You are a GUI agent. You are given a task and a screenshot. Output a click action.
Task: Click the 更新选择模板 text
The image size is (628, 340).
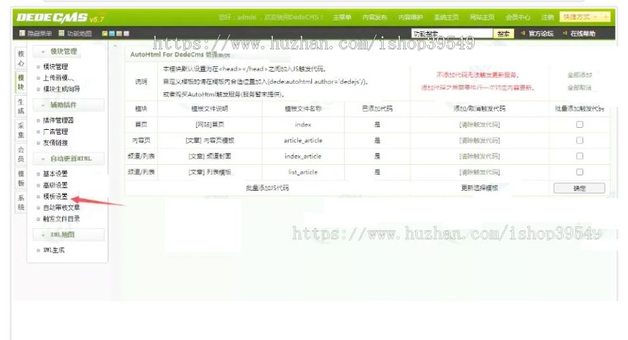pos(479,188)
